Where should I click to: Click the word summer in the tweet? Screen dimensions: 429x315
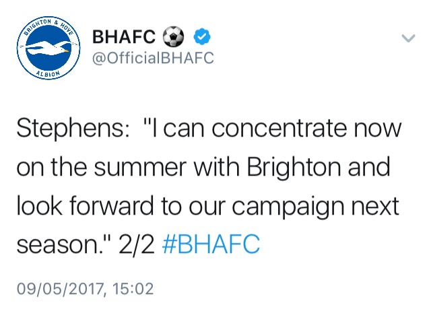(x=140, y=169)
